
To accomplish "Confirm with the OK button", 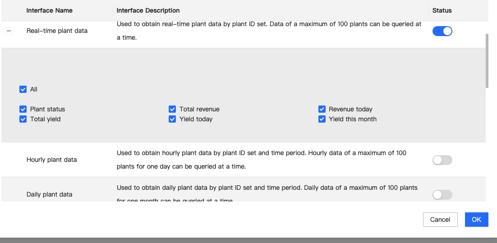I will (476, 220).
